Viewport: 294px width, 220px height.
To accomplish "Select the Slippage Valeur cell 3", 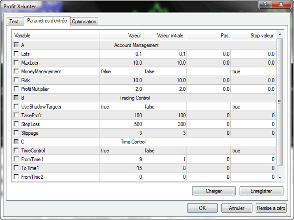I will [x=121, y=133].
